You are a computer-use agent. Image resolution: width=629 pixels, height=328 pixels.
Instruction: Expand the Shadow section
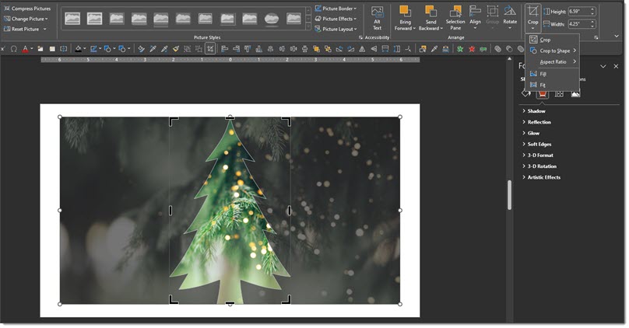(x=536, y=111)
